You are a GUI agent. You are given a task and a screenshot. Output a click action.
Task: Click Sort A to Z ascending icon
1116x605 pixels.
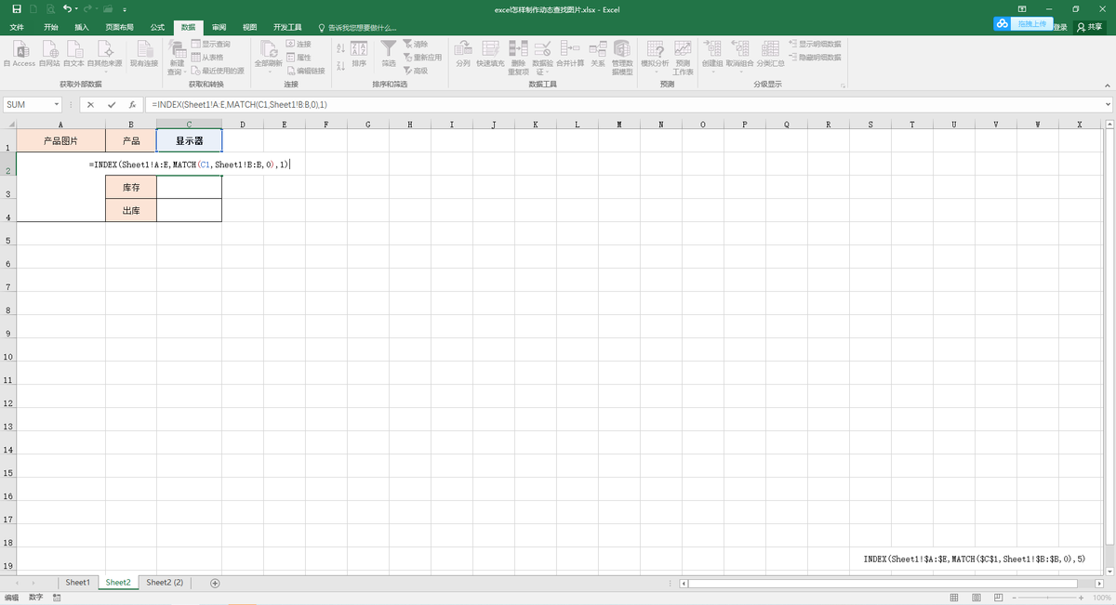click(339, 46)
